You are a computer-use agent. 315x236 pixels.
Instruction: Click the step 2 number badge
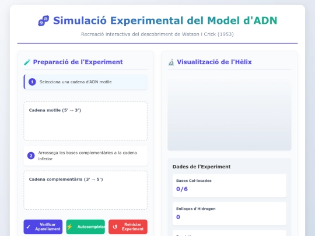pyautogui.click(x=31, y=156)
